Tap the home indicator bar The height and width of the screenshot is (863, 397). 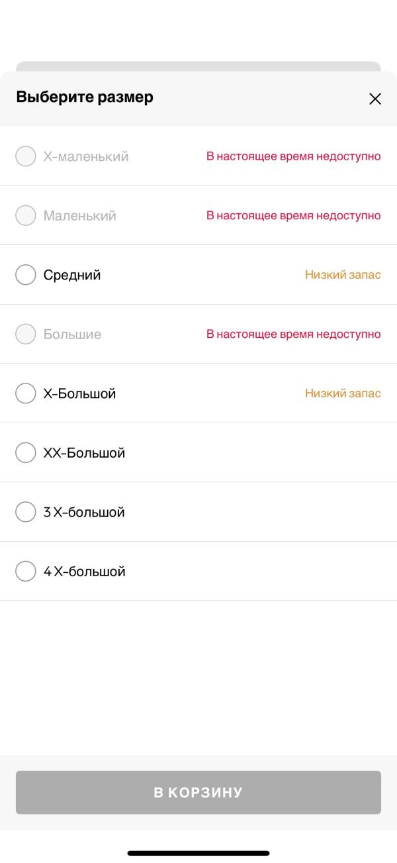pyautogui.click(x=198, y=853)
